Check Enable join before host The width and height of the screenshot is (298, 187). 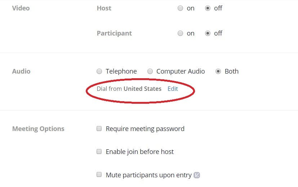pyautogui.click(x=99, y=152)
